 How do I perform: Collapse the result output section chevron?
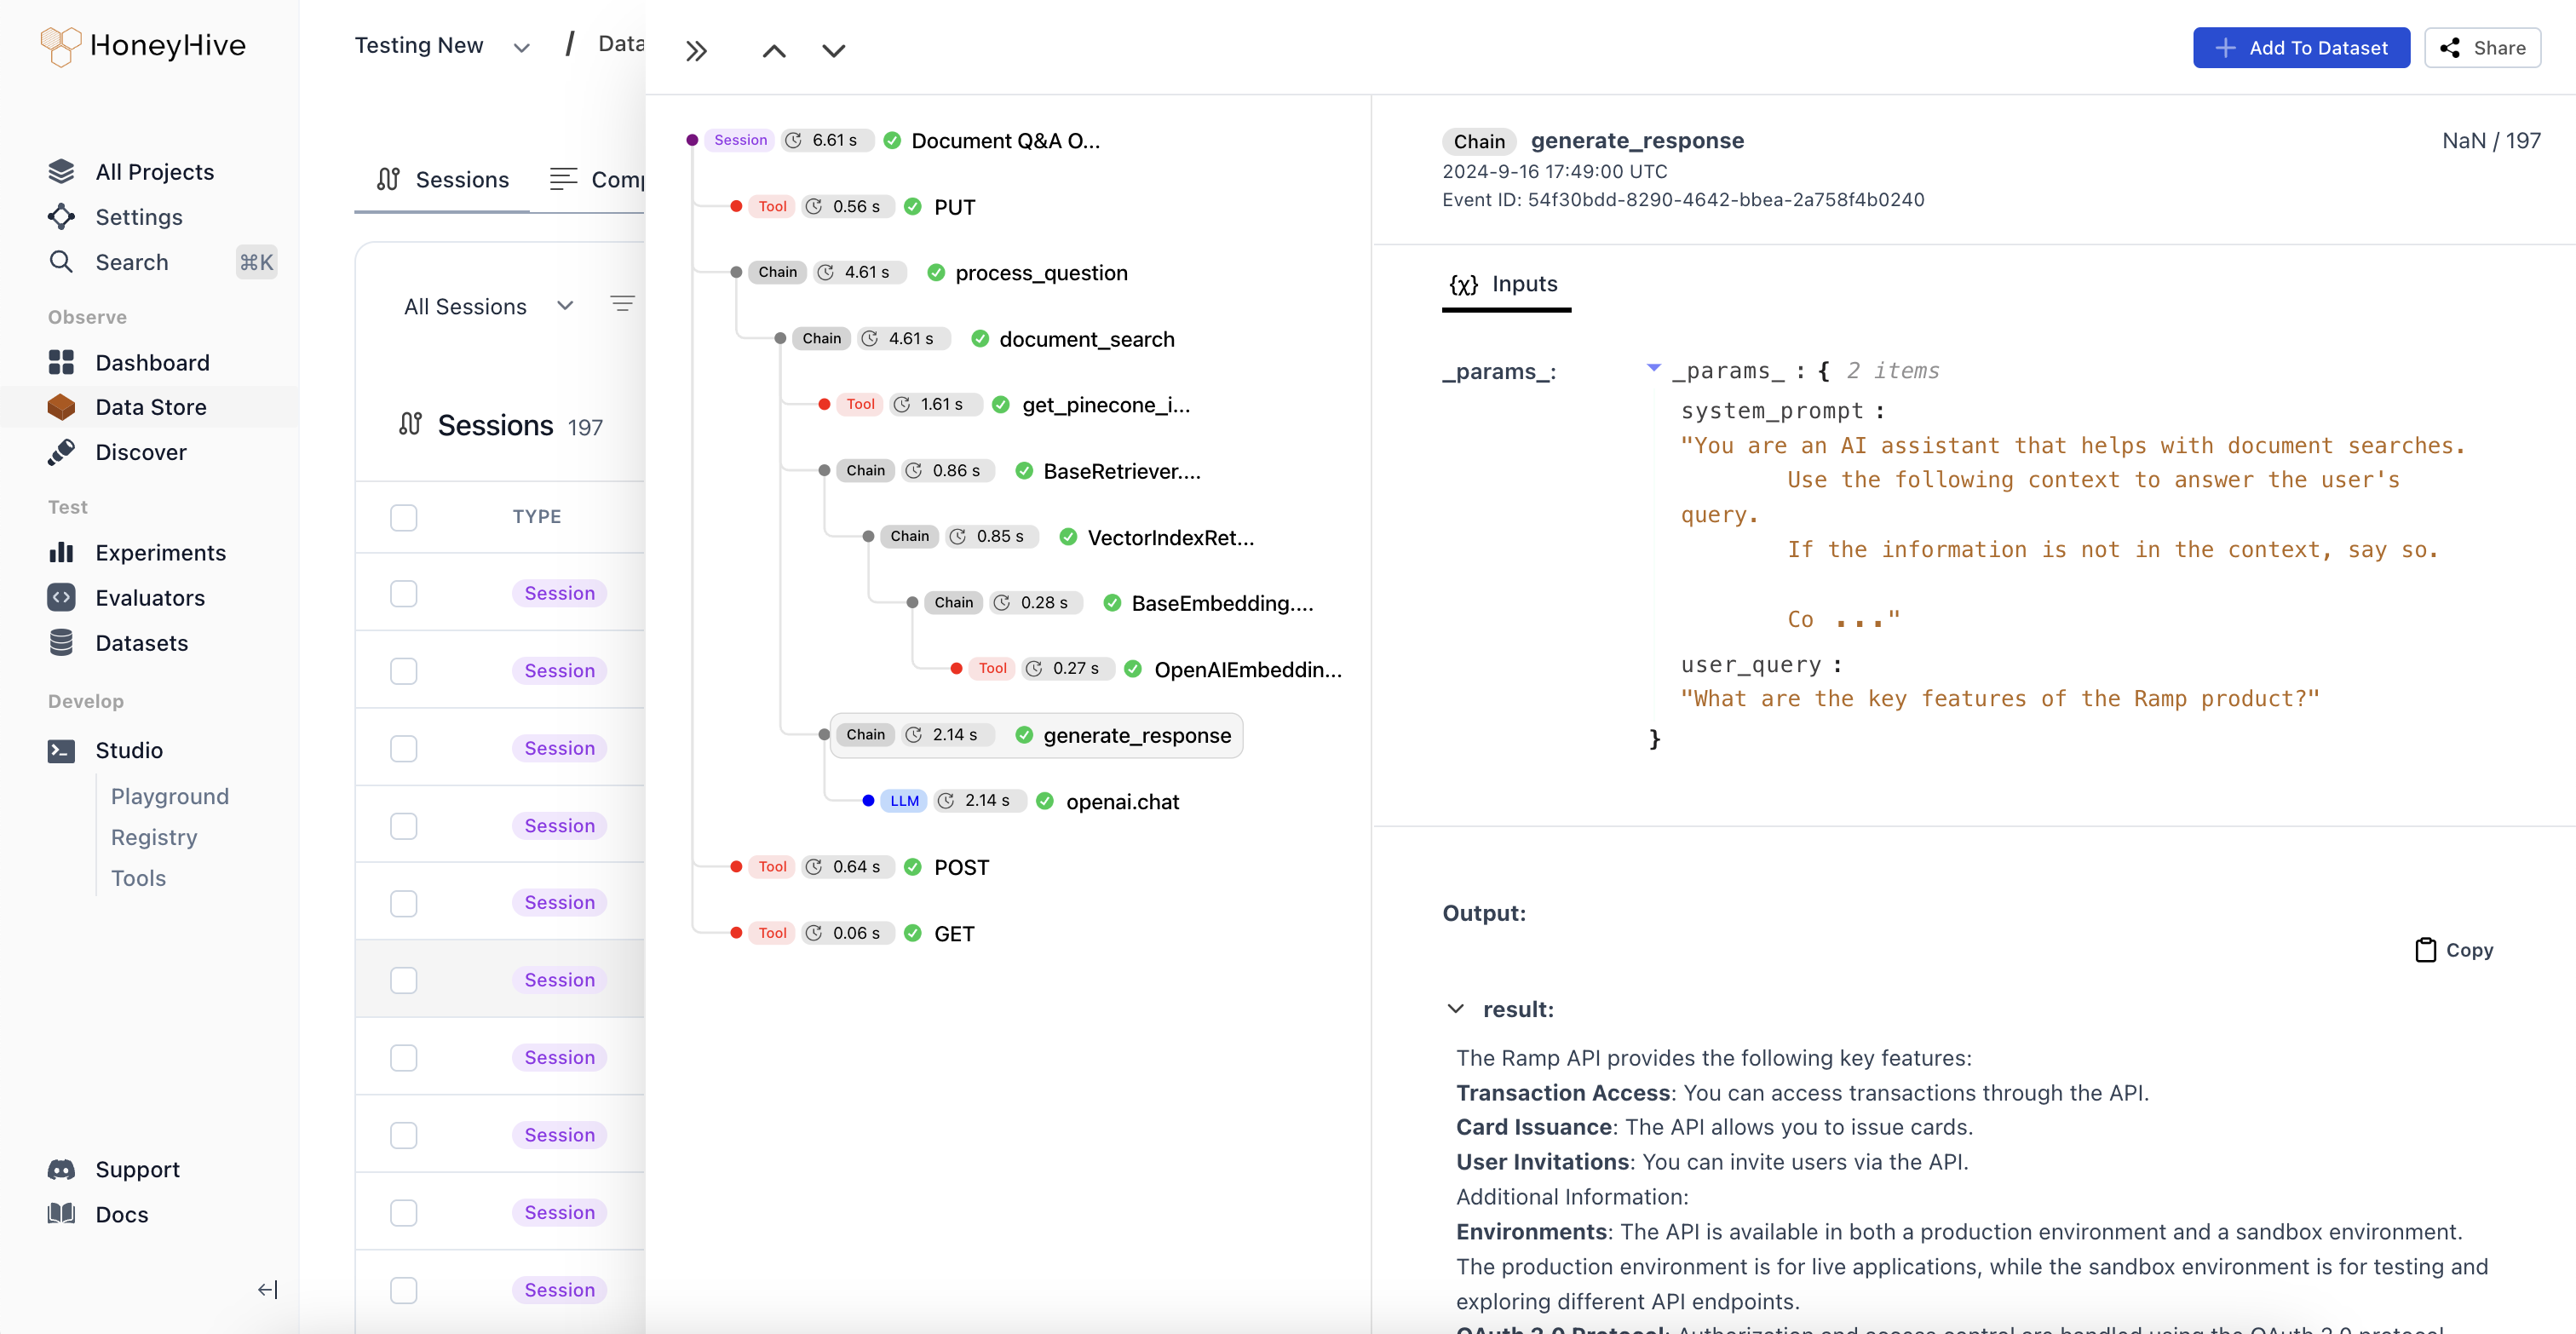coord(1456,1009)
